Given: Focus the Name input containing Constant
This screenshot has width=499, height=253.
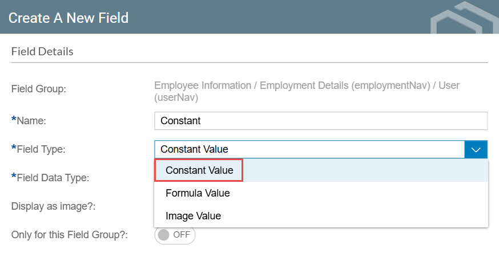Looking at the screenshot, I should [320, 121].
